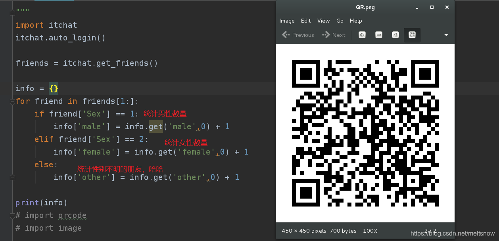Close the QR.png window

pos(447,7)
